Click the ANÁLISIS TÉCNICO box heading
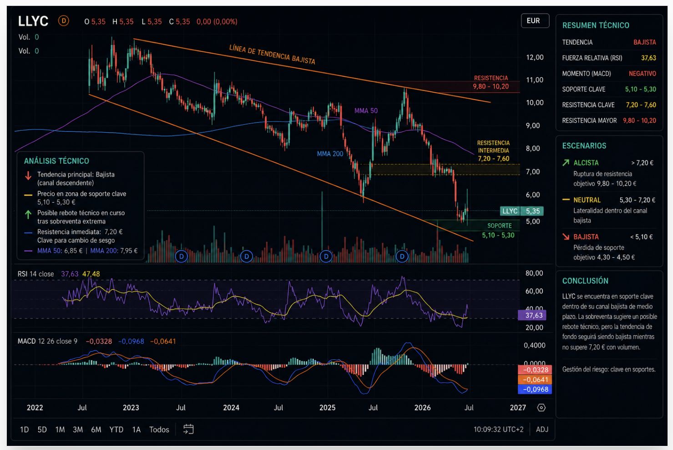This screenshot has width=673, height=450. coord(56,161)
